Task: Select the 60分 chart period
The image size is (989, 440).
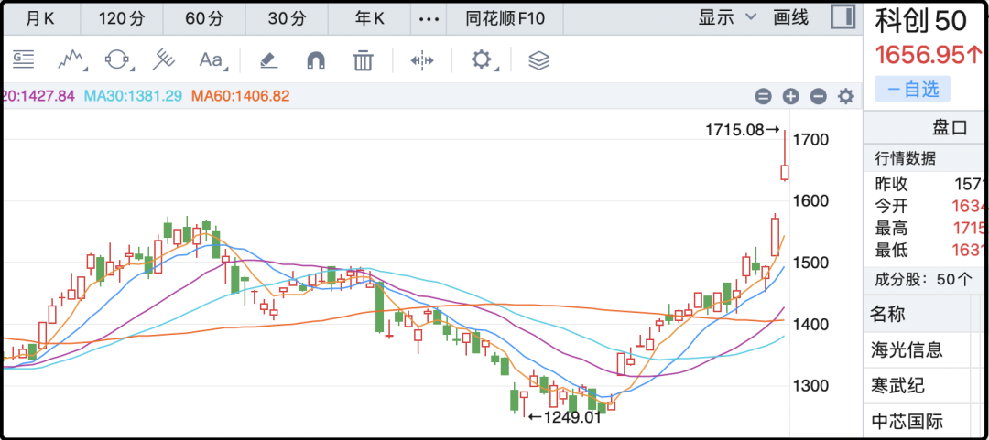Action: pos(204,19)
